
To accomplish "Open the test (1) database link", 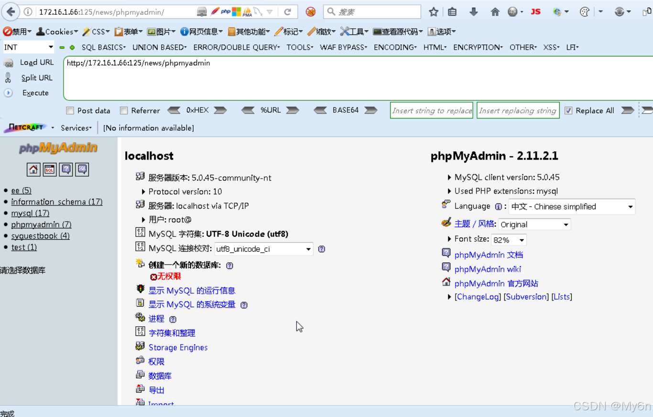I will point(24,247).
